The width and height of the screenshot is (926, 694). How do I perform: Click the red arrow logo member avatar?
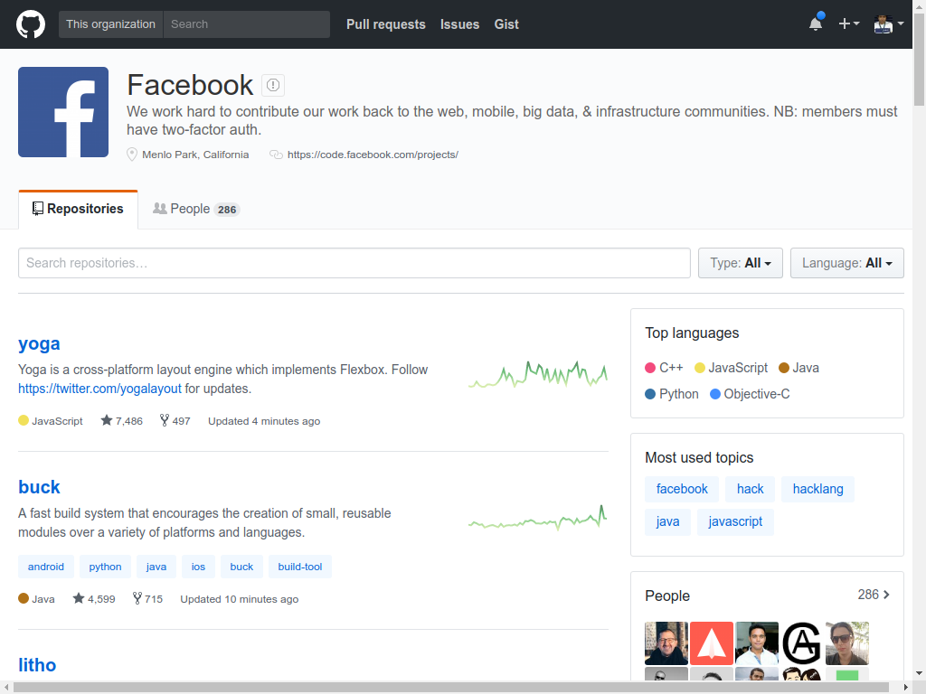click(712, 643)
